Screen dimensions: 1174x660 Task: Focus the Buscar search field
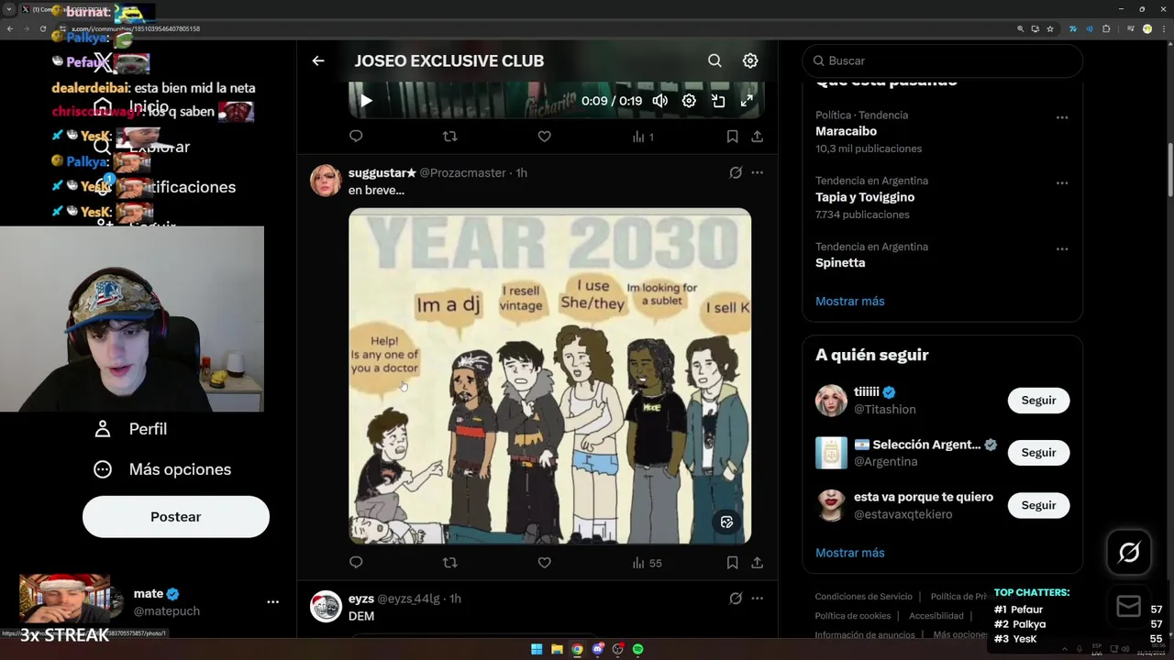[942, 60]
